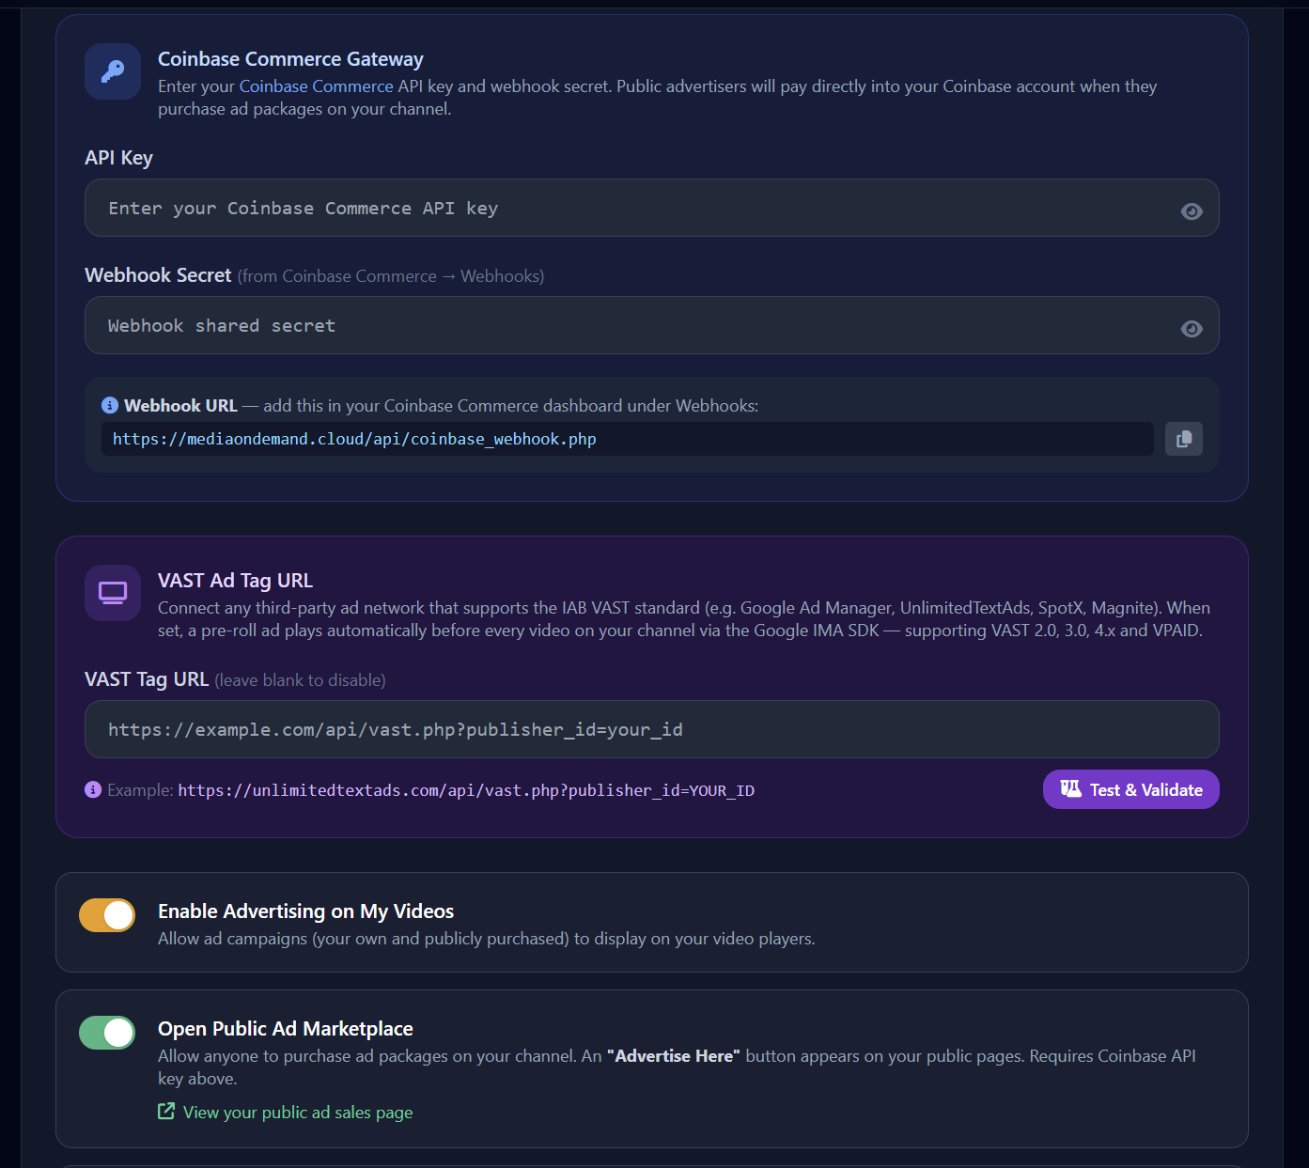Viewport: 1309px width, 1168px height.
Task: Select the webhook URL text box
Action: 627,439
